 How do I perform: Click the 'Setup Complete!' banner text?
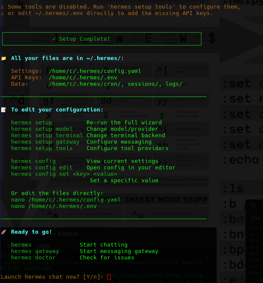pos(84,39)
